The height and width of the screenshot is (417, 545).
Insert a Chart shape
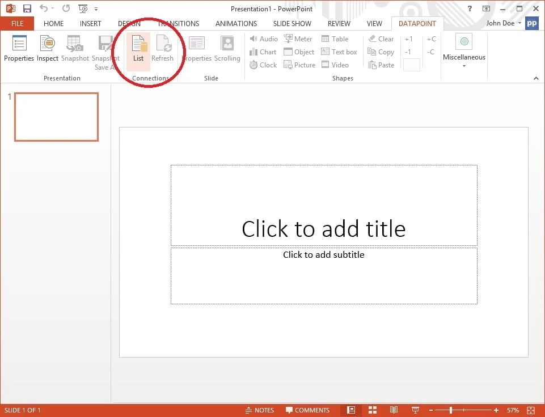pyautogui.click(x=263, y=52)
